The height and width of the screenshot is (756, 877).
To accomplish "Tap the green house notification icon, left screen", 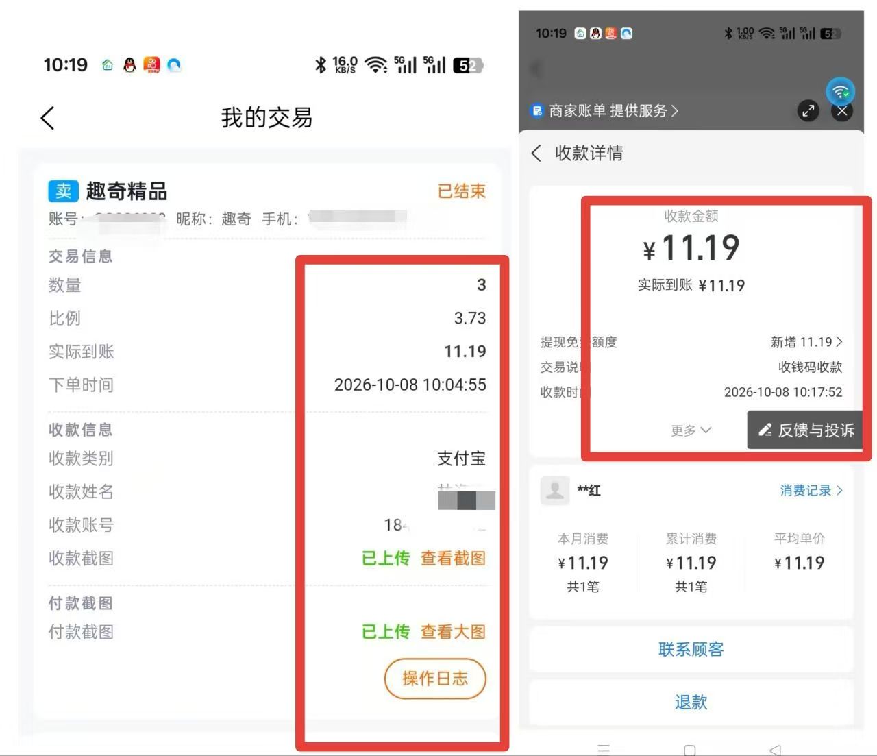I will click(108, 65).
